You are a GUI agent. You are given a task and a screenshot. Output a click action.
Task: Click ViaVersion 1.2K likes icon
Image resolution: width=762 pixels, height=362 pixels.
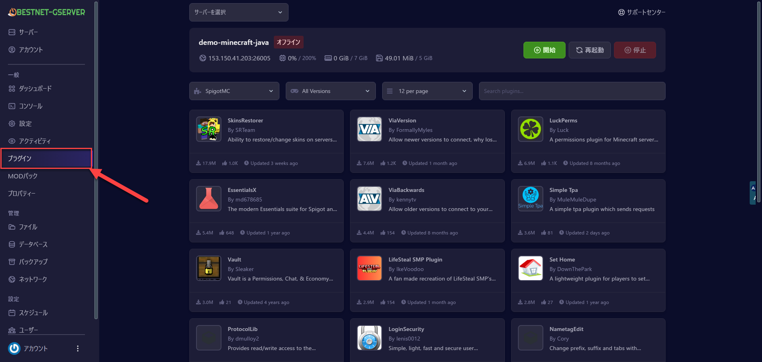pos(383,163)
